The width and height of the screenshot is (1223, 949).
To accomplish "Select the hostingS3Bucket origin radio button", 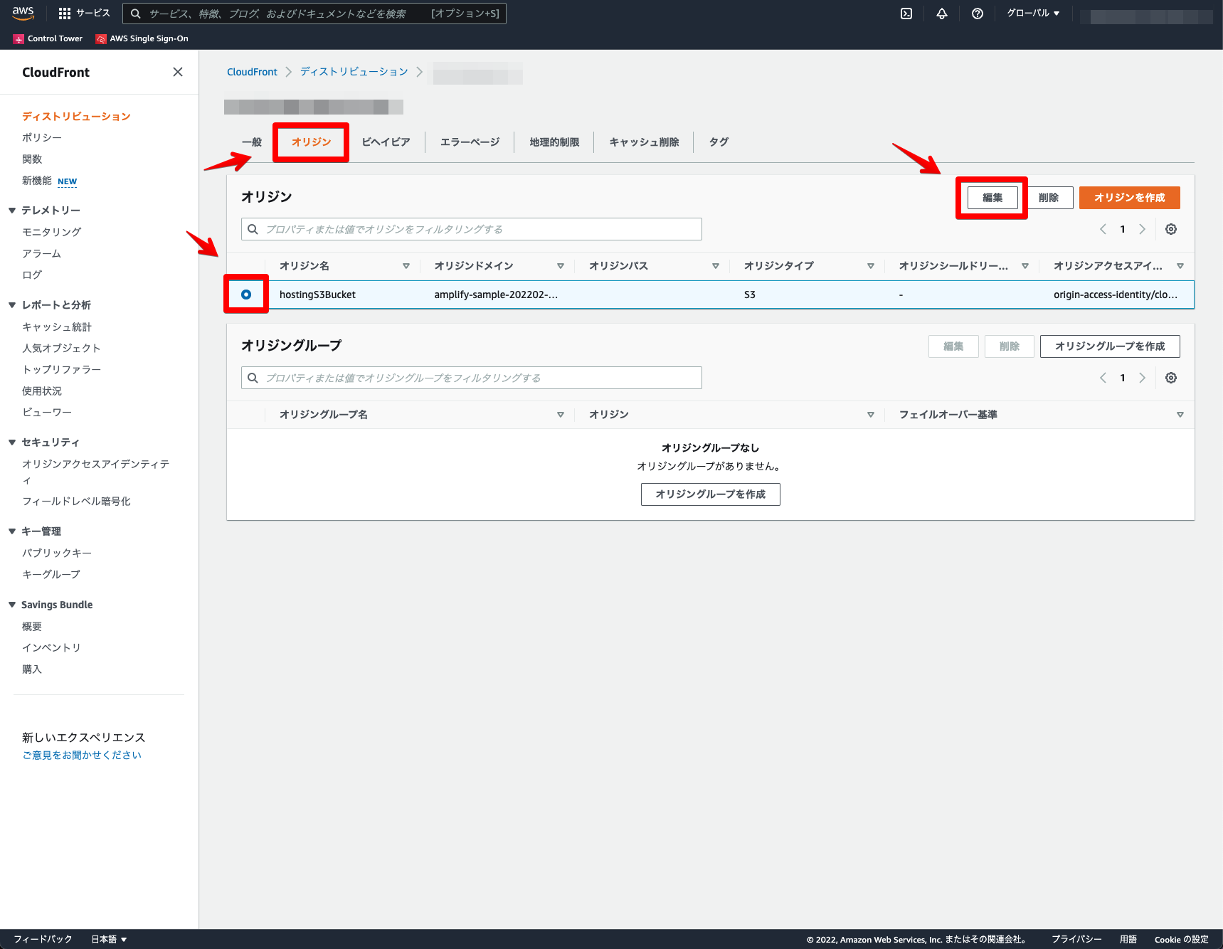I will coord(246,295).
